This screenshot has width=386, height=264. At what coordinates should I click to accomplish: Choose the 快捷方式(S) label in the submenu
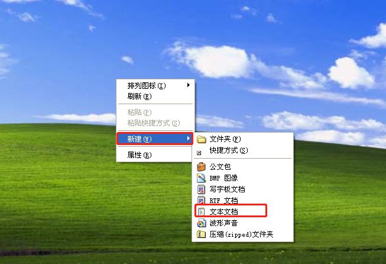229,150
